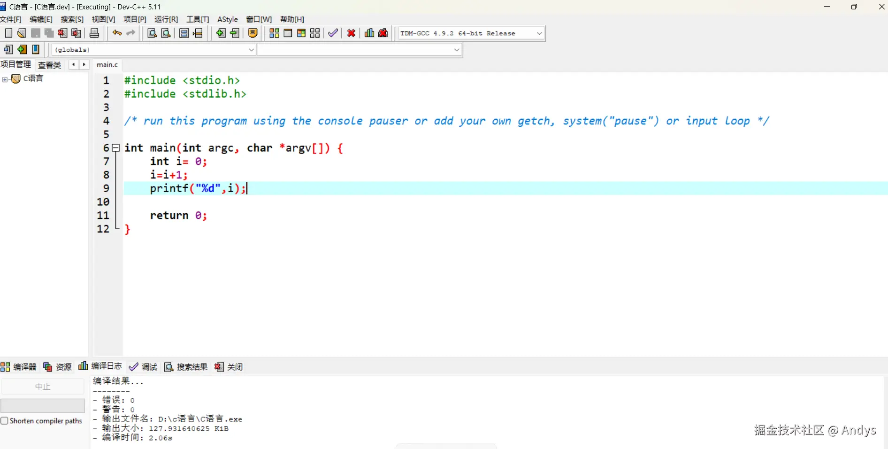
Task: Open Project options shield icon
Action: tap(253, 33)
